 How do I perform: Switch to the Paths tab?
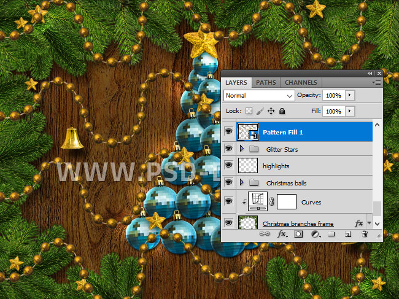pos(266,83)
